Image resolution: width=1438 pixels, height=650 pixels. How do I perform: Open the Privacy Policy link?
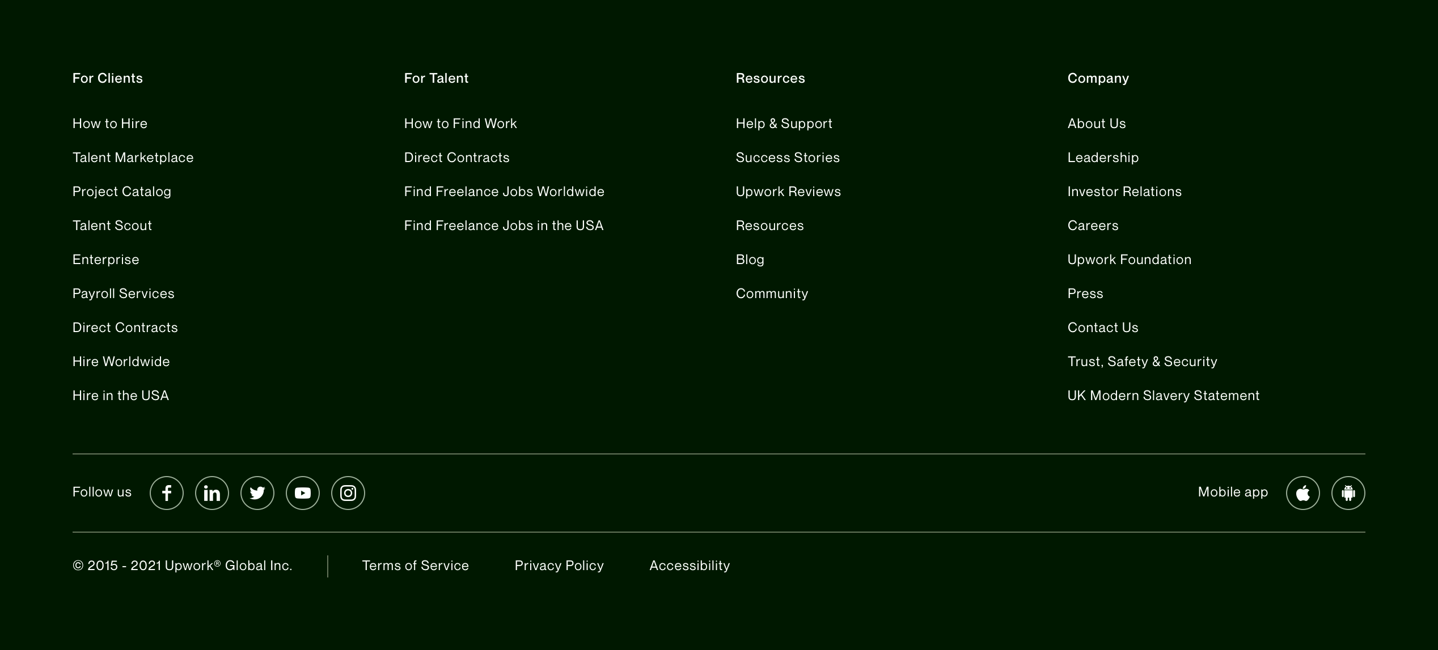point(559,566)
